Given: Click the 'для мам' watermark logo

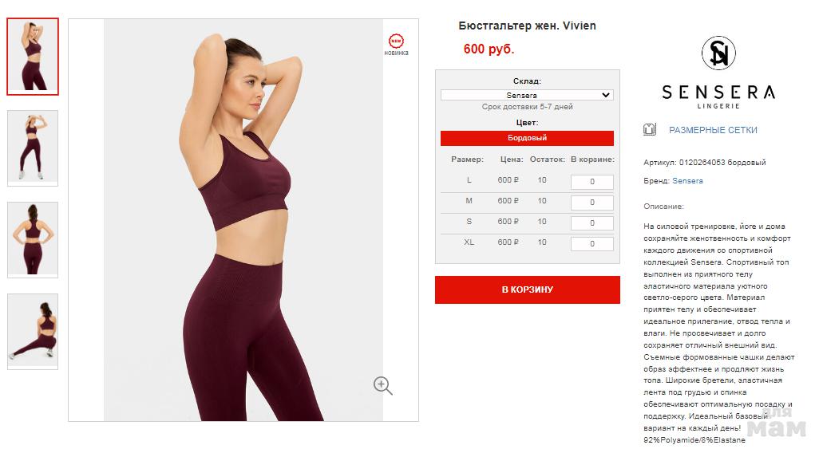Looking at the screenshot, I should pyautogui.click(x=777, y=421).
